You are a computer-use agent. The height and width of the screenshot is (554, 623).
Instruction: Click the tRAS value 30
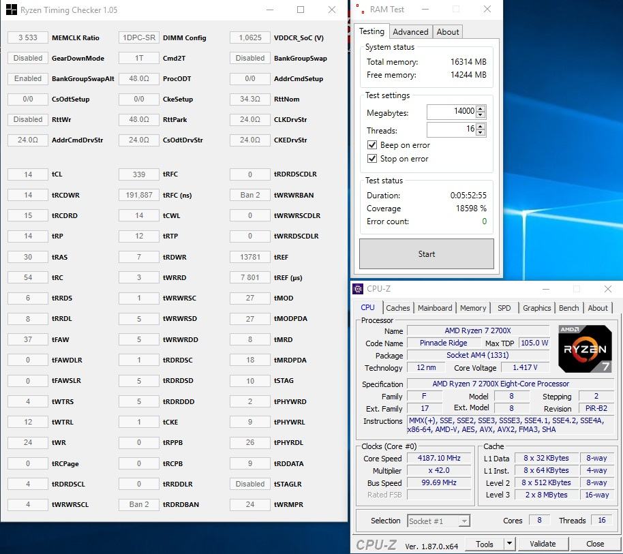coord(28,257)
